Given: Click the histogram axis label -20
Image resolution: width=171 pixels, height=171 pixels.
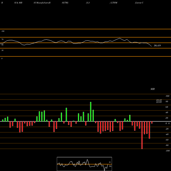Looking at the screenshot, I should tap(167, 129).
